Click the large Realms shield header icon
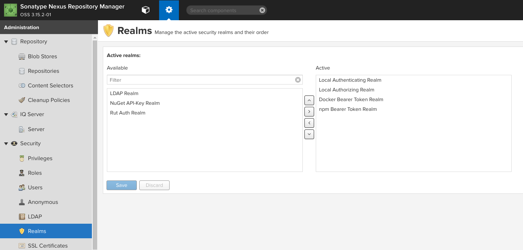523x250 pixels. pos(108,31)
